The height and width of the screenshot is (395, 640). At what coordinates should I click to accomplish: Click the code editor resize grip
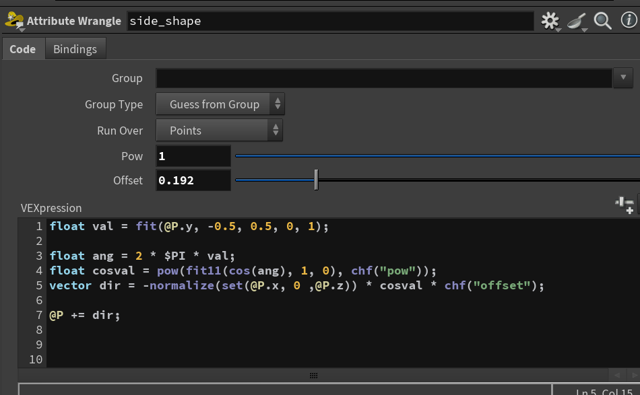coord(313,375)
